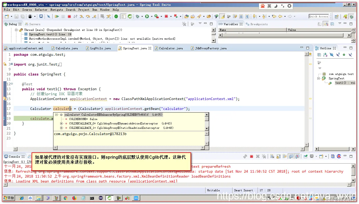Click the Next Annotation arrow icon
Screen dimensions: 359x204
(x=255, y=16)
